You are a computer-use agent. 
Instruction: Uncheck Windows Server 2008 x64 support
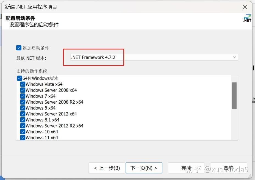click(23, 90)
